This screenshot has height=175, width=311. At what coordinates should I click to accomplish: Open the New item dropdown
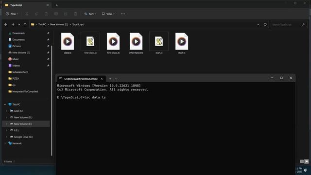pos(12,14)
